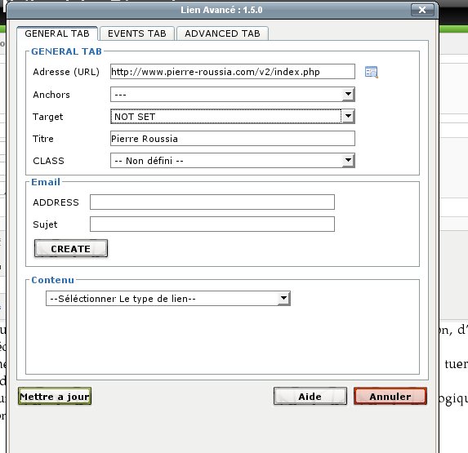Viewport: 468px width, 453px height.
Task: Click the Contenu link type dropdown arrow
Action: point(283,298)
